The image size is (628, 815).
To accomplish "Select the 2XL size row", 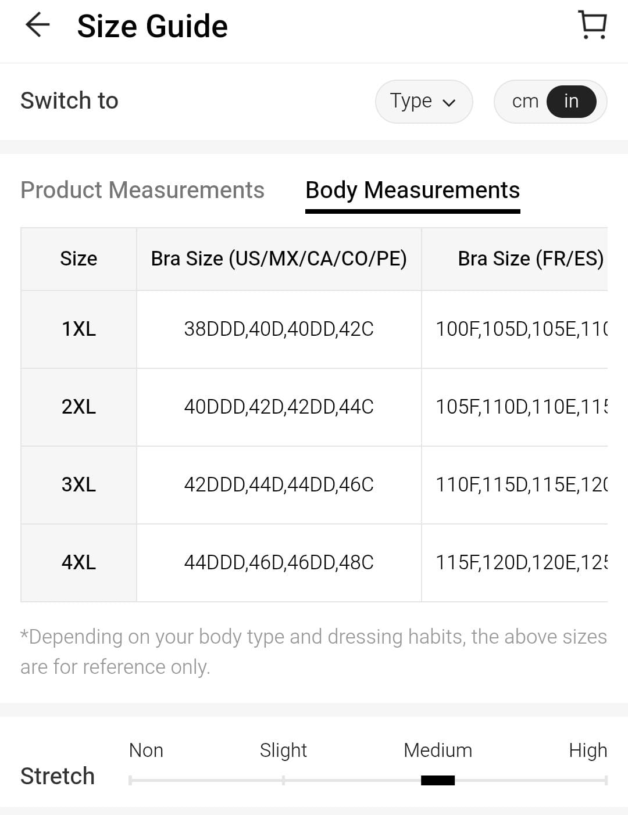I will tap(78, 407).
